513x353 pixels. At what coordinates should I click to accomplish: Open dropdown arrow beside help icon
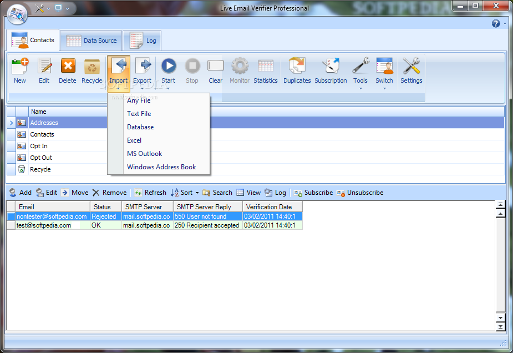pyautogui.click(x=505, y=23)
